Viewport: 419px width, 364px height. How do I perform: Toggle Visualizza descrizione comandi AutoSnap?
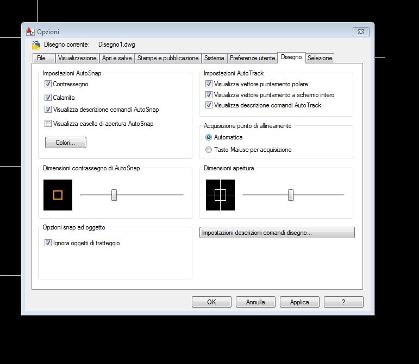click(48, 110)
